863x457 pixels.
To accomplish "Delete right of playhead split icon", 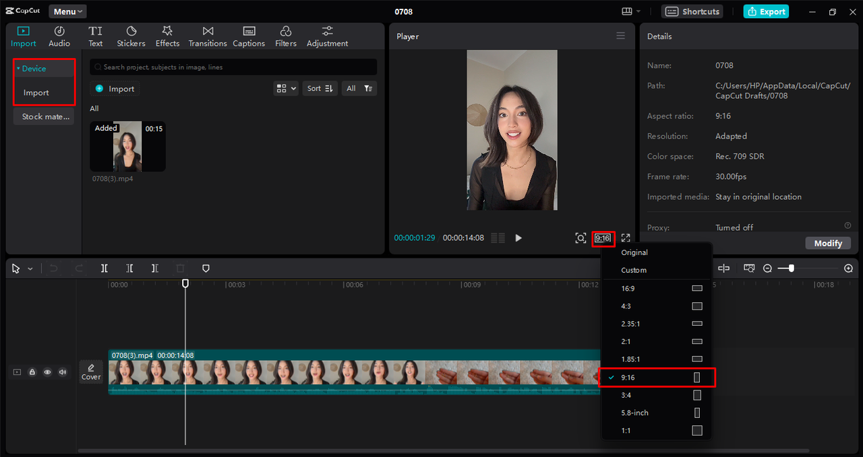I will [x=154, y=269].
